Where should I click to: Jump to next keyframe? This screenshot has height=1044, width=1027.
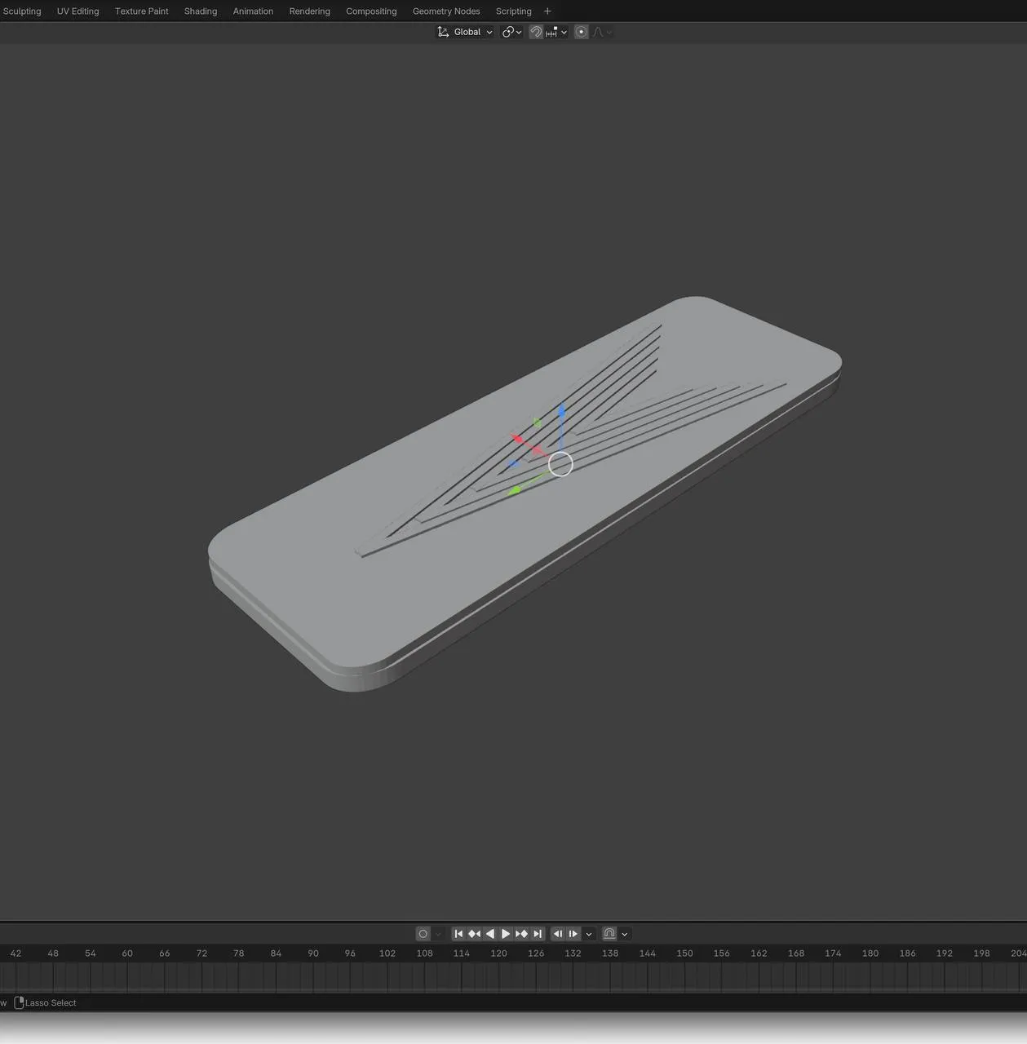(x=521, y=934)
